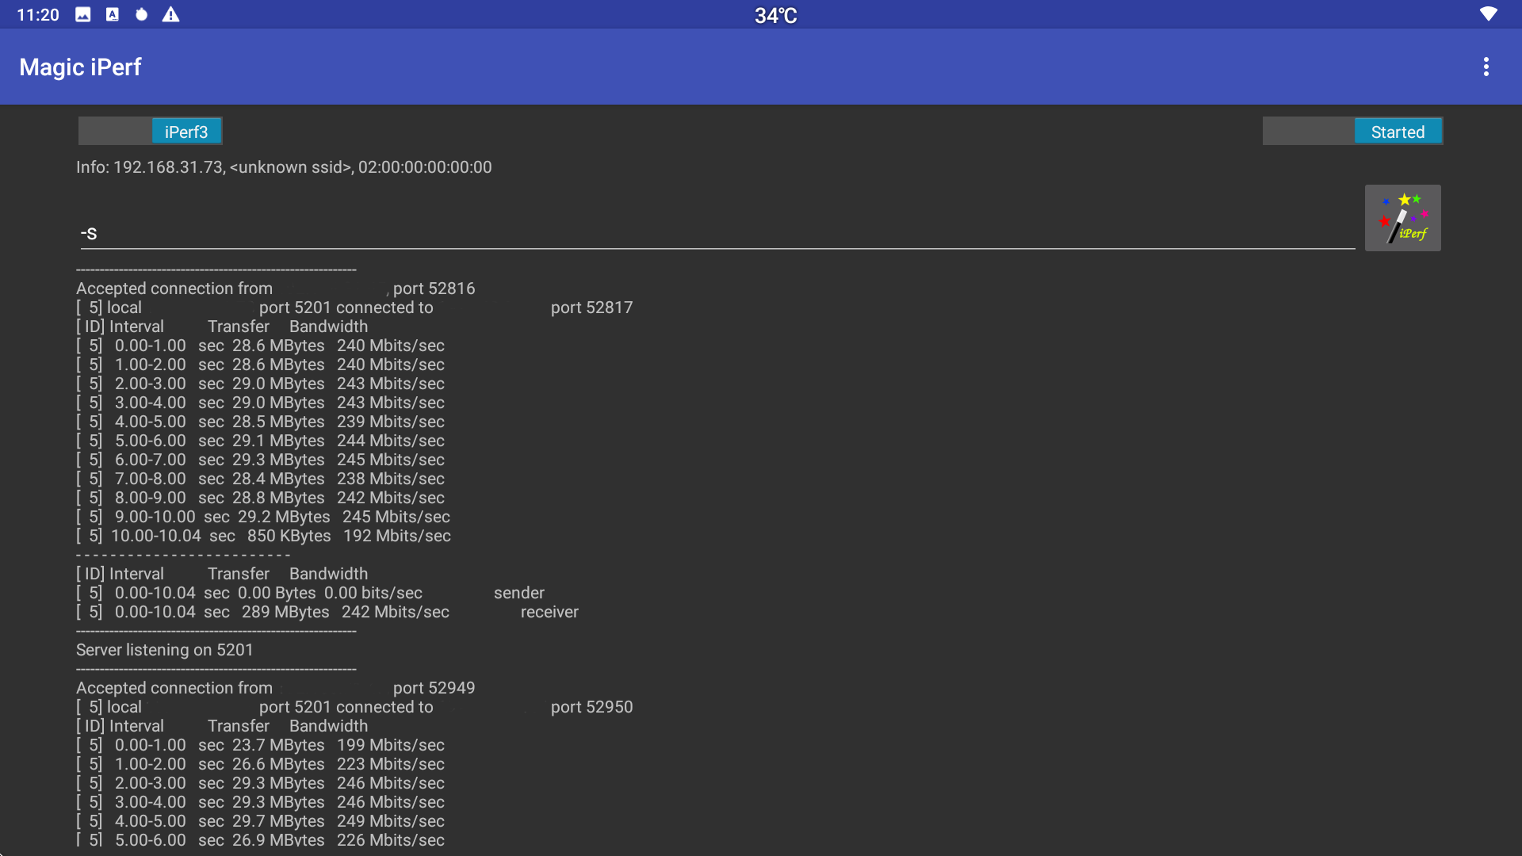Tap the Magic iPerf wand icon

(1402, 218)
